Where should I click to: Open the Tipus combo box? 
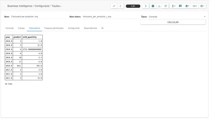click(177, 17)
